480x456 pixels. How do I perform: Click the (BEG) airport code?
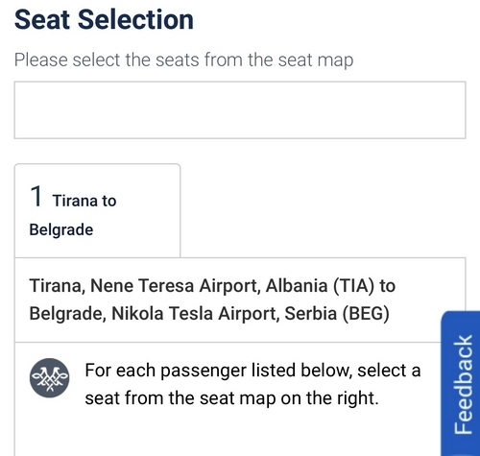366,314
